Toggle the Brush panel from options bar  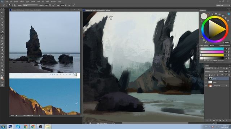15,5
